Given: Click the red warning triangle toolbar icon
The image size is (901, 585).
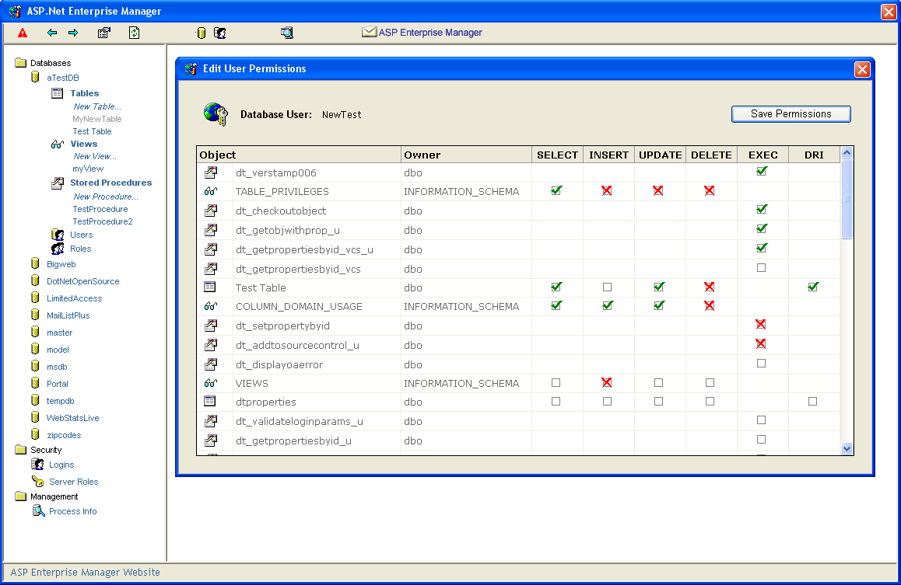Looking at the screenshot, I should click(23, 33).
